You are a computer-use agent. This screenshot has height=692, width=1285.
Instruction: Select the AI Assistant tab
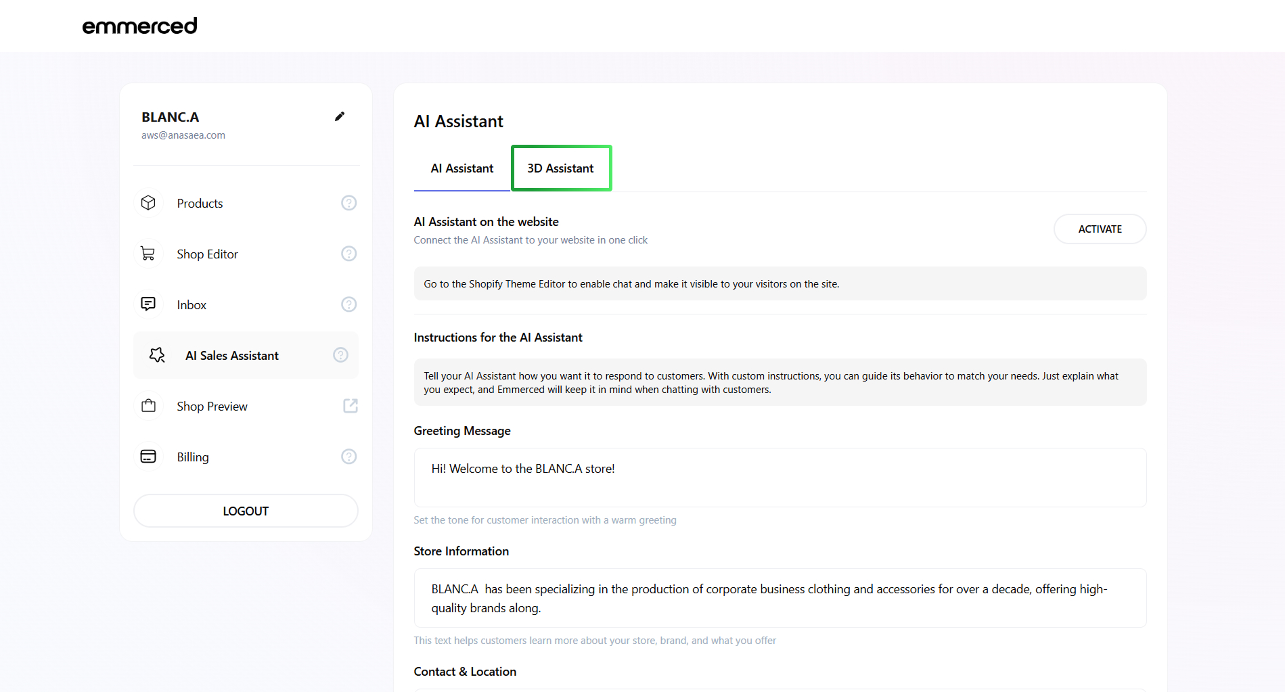click(462, 168)
